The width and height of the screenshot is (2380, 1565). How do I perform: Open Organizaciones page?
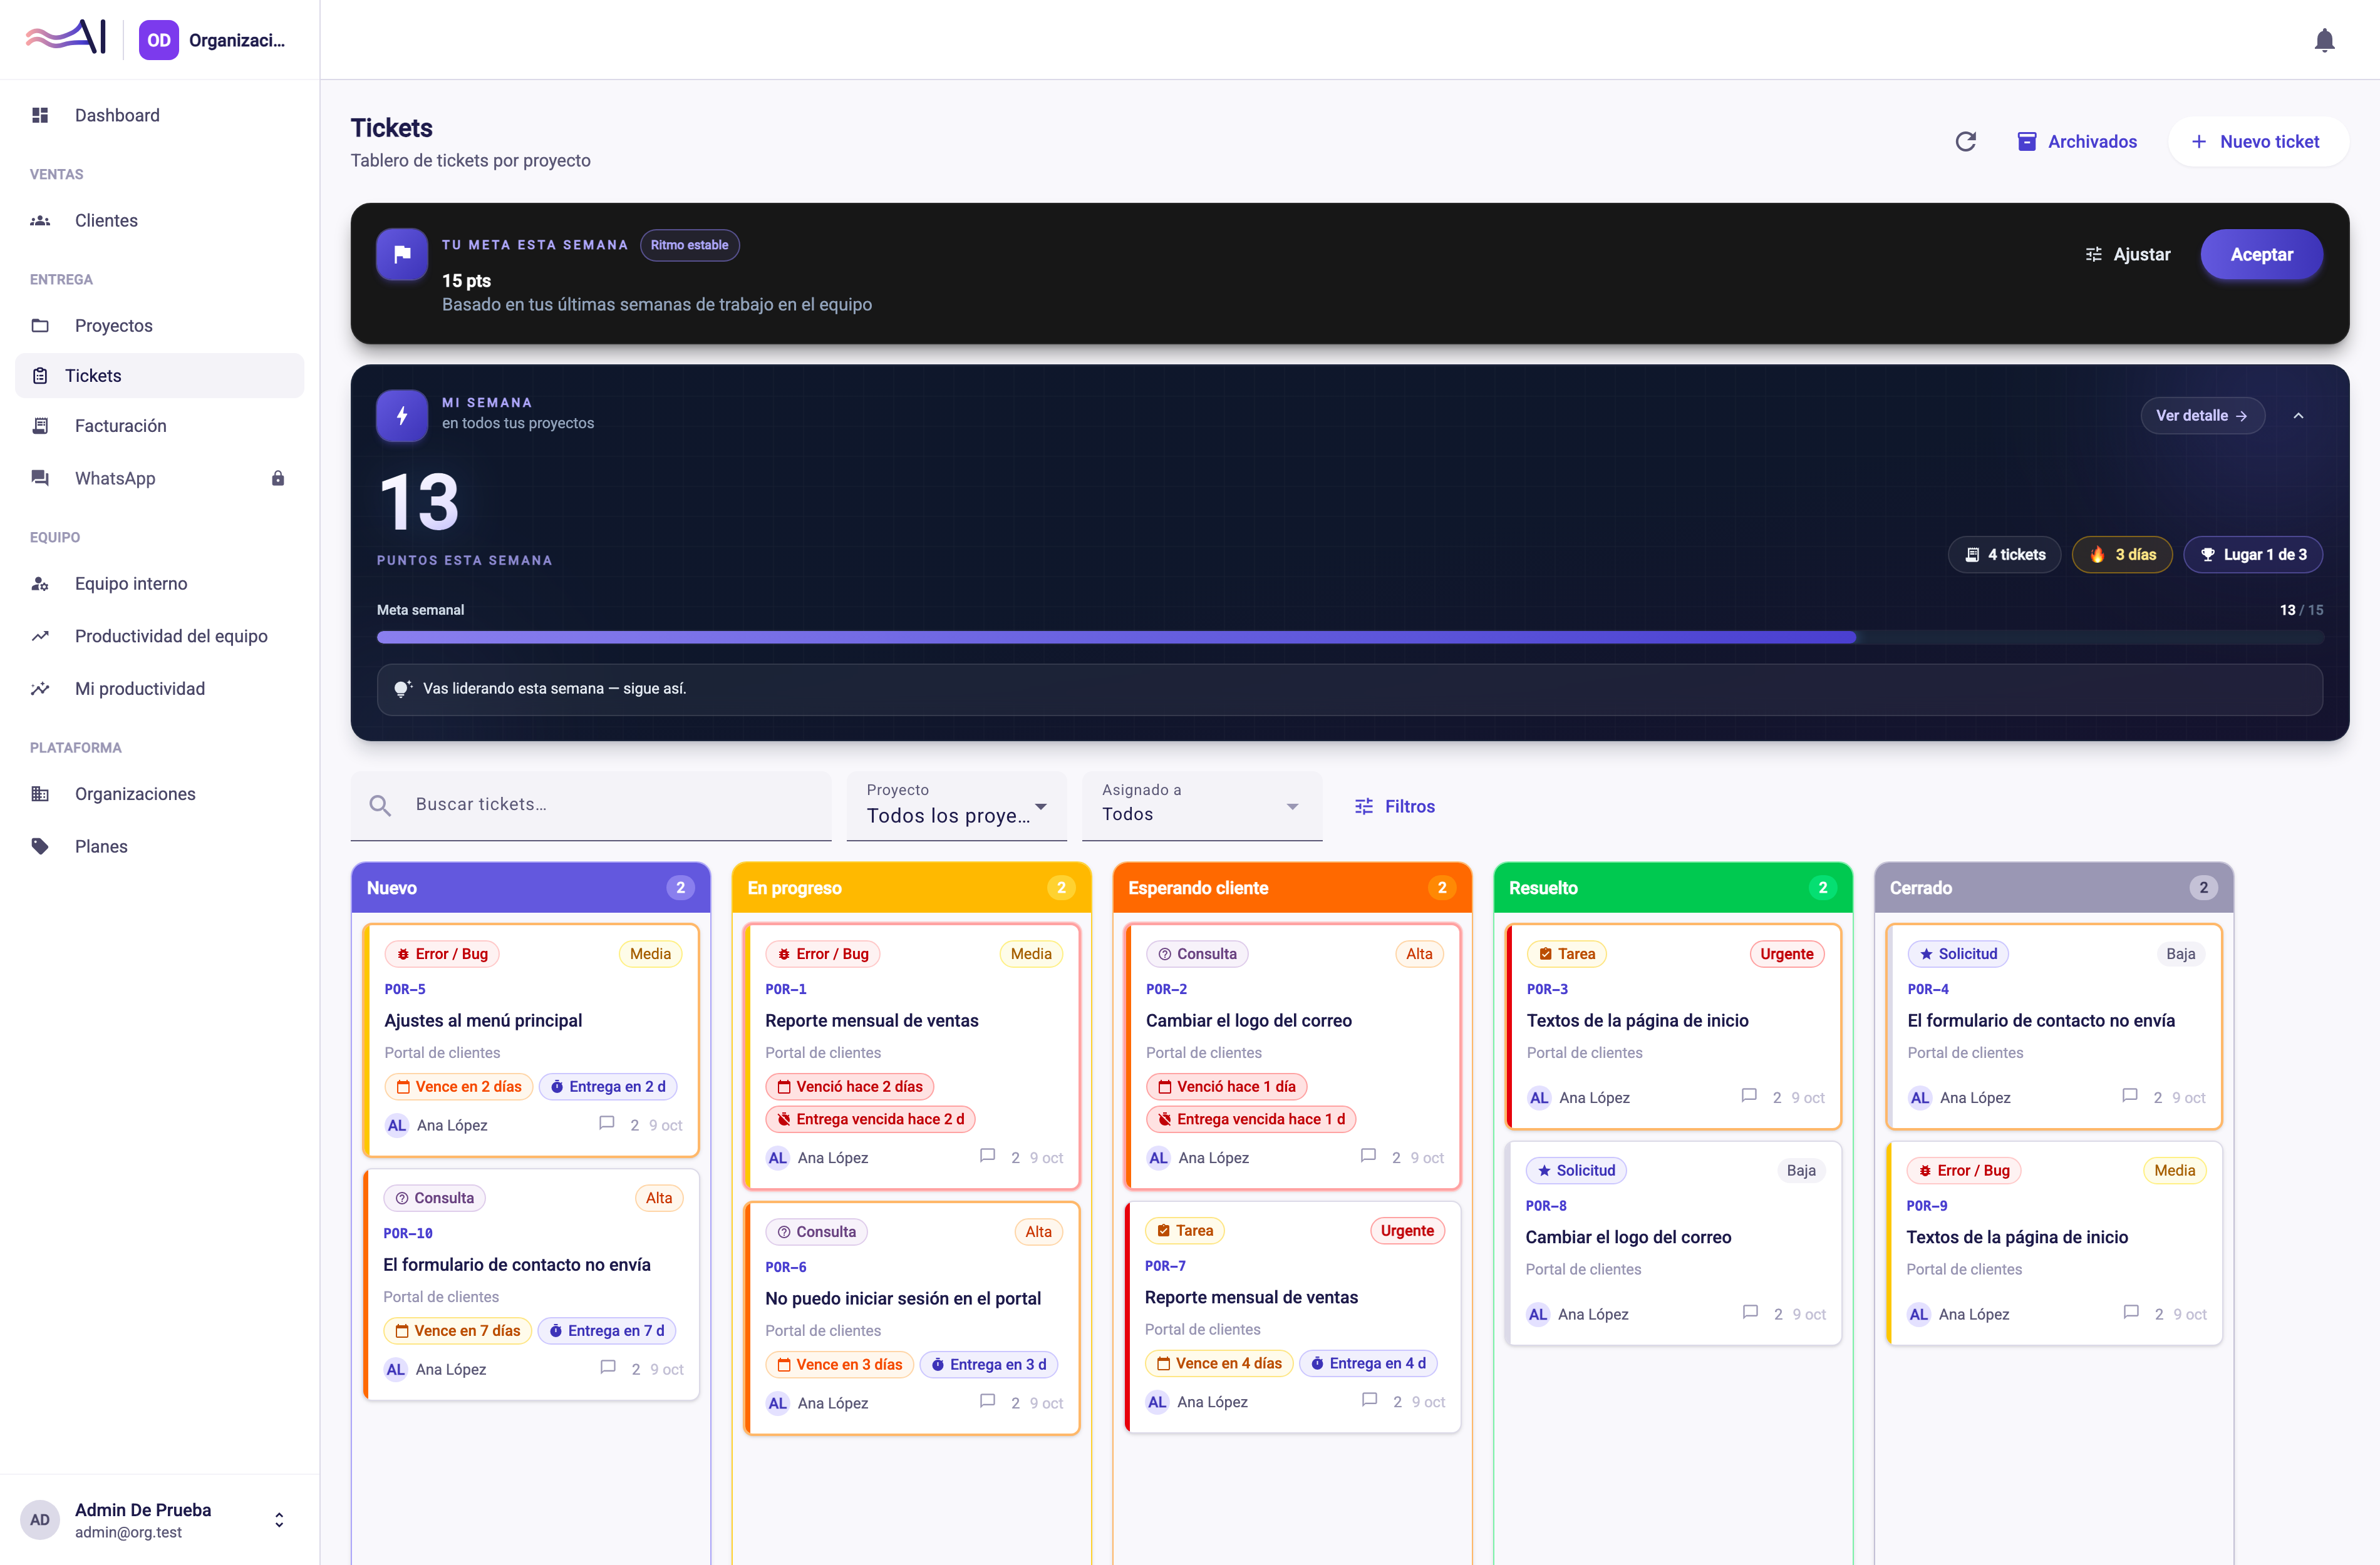click(160, 794)
